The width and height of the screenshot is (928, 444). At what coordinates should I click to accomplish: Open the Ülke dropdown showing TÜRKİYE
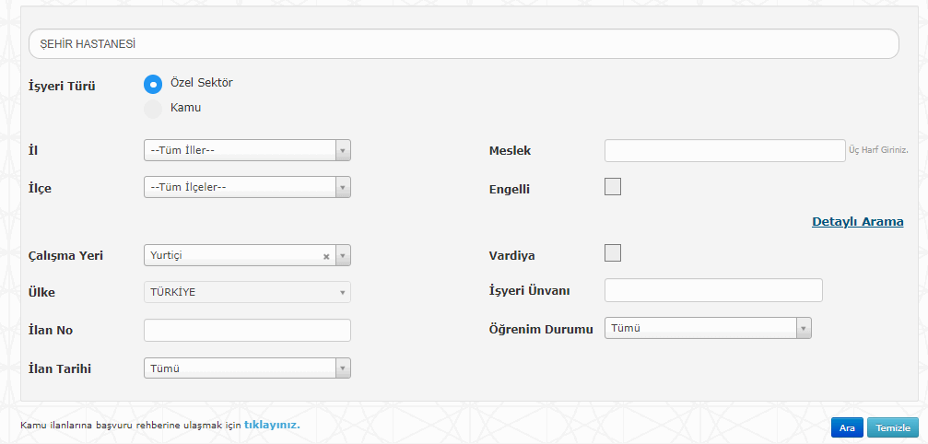[x=247, y=292]
